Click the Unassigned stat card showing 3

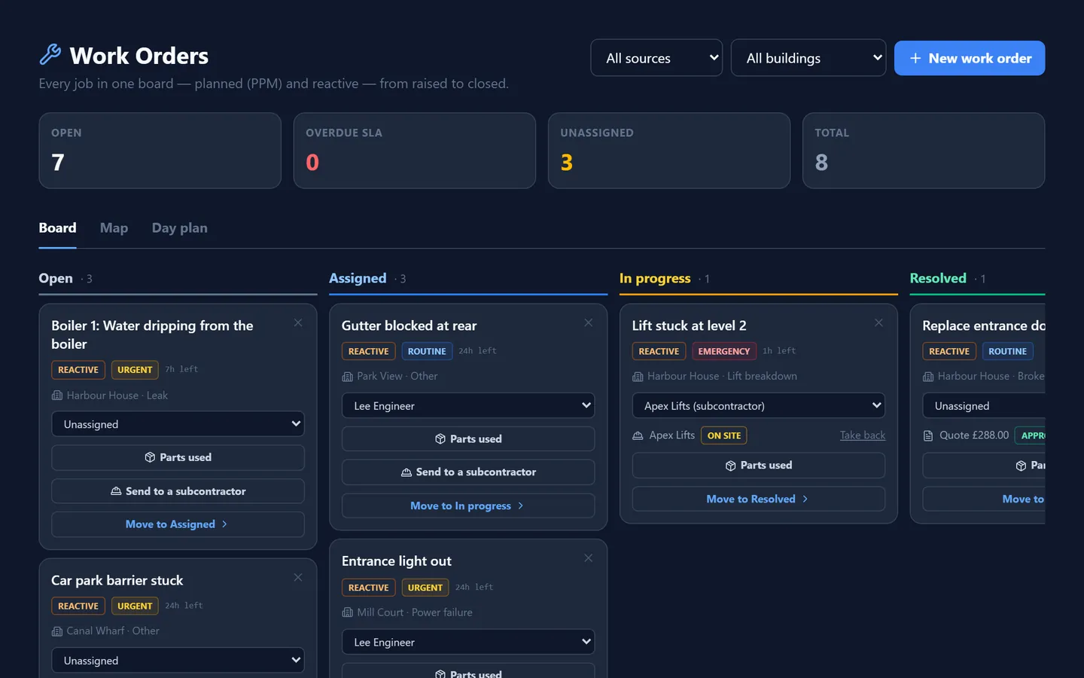pos(669,151)
